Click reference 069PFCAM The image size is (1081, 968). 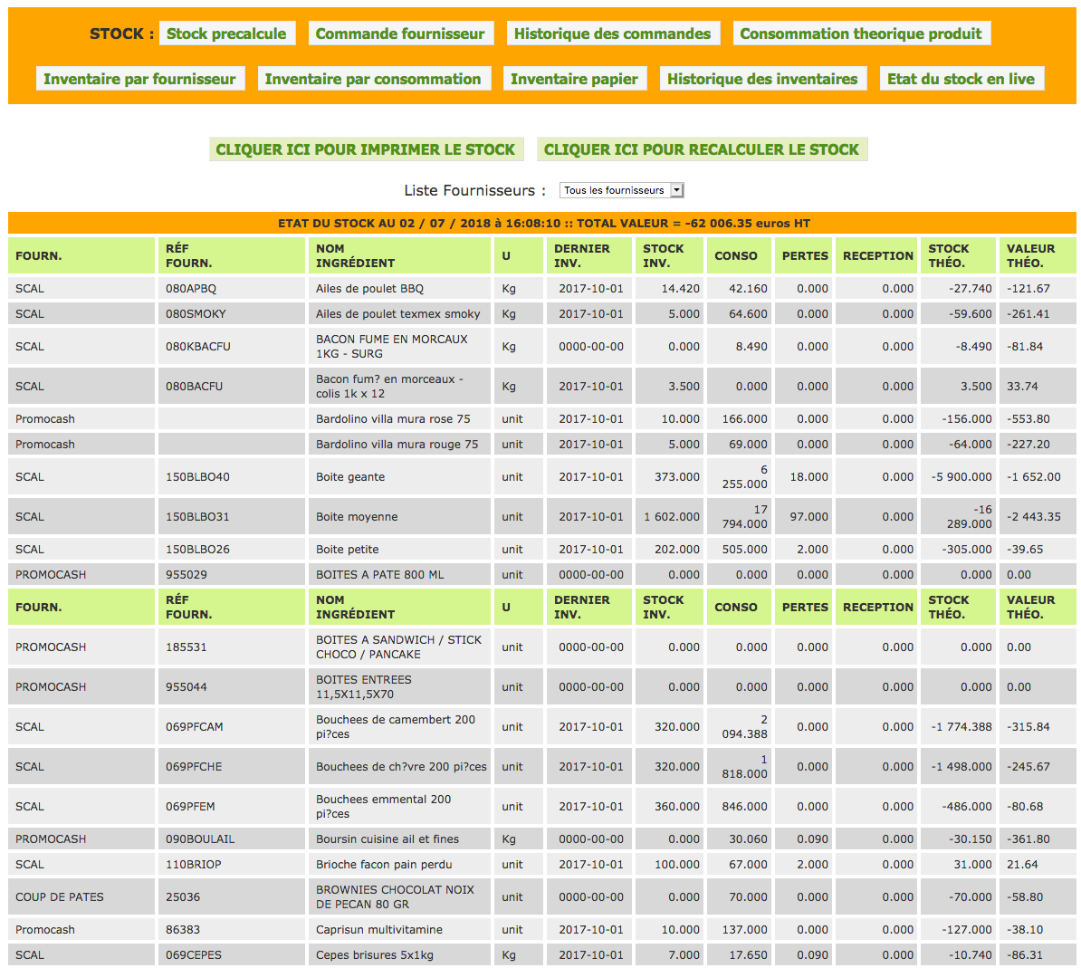[x=194, y=727]
